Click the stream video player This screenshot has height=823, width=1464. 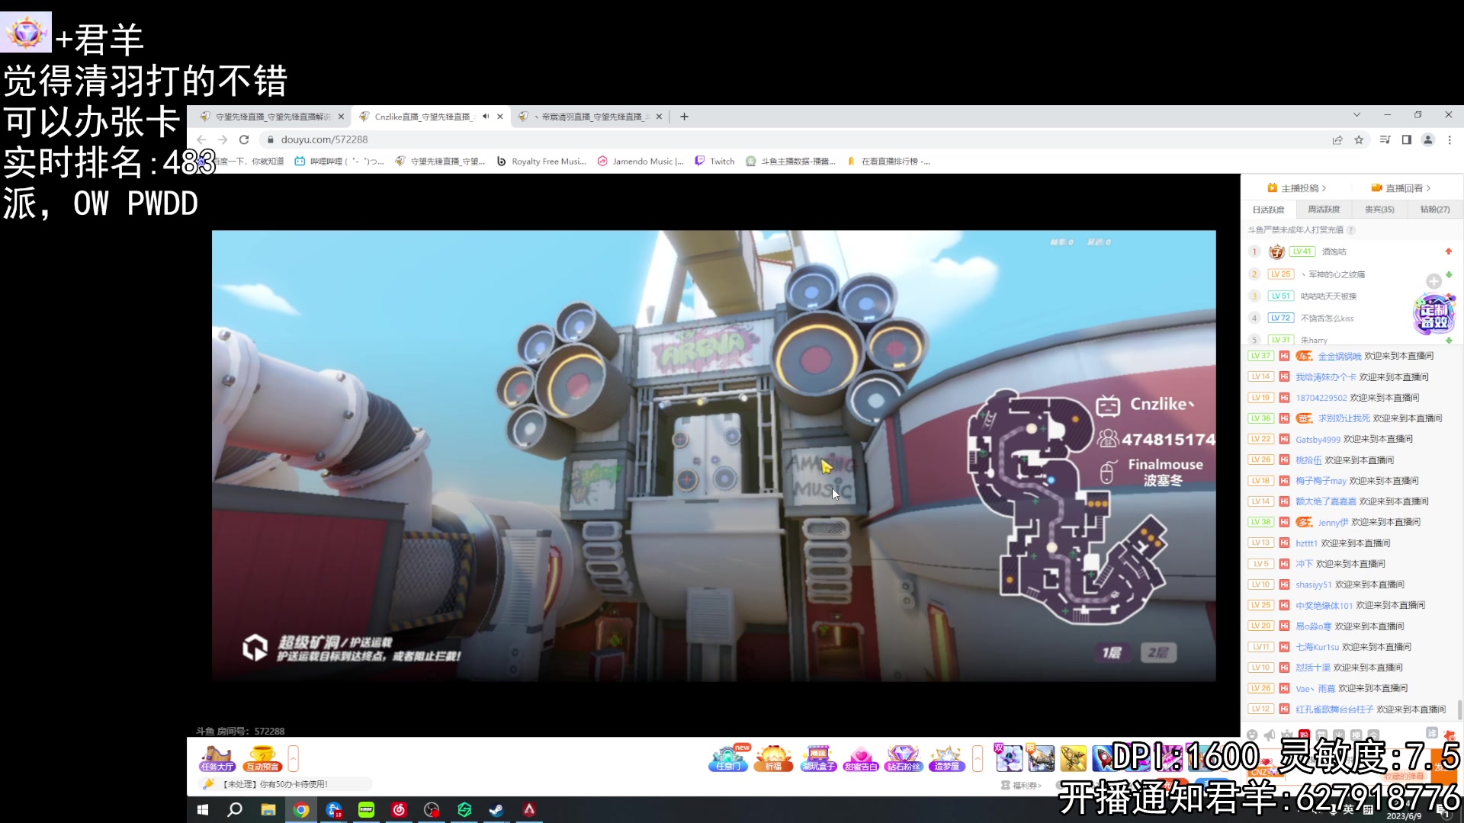click(714, 456)
